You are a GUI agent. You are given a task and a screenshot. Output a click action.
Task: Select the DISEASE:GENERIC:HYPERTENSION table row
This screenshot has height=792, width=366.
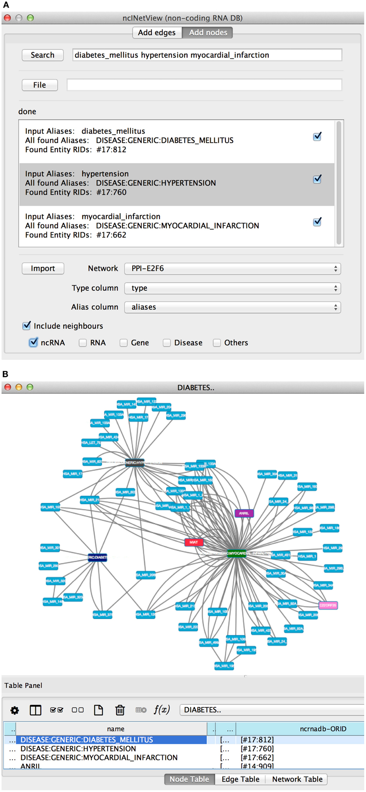click(x=184, y=748)
